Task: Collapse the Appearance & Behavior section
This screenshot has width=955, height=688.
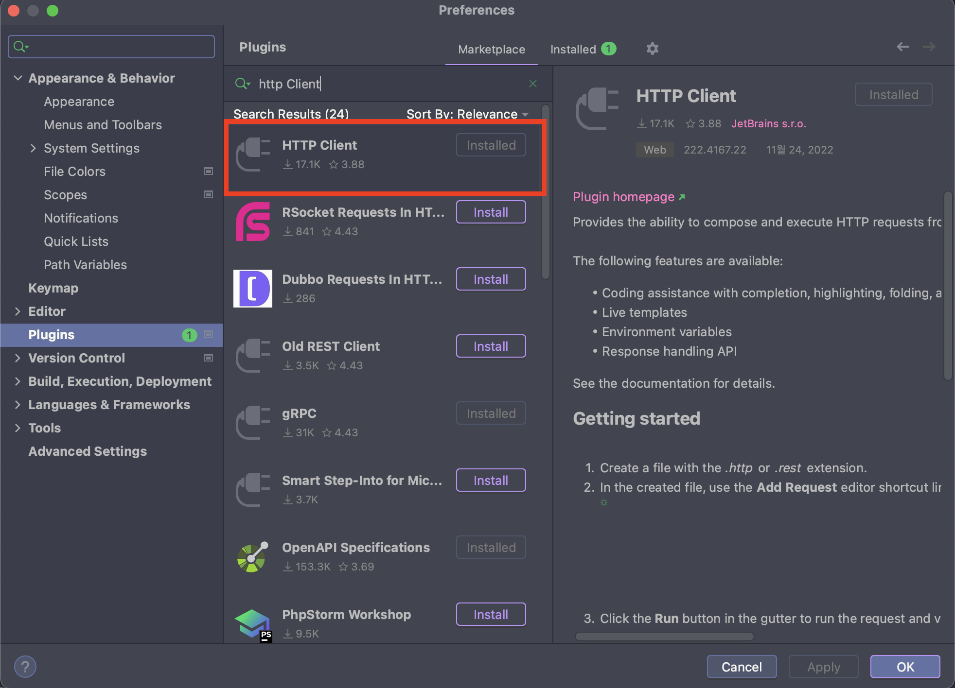Action: pyautogui.click(x=18, y=78)
